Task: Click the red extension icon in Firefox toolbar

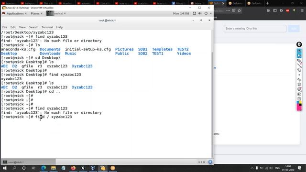Action: click(x=287, y=11)
